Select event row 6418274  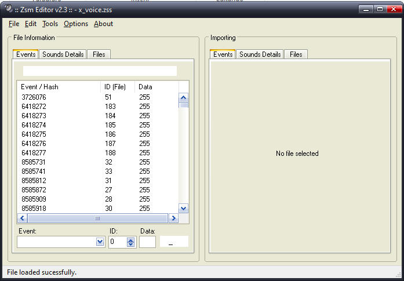click(98, 125)
